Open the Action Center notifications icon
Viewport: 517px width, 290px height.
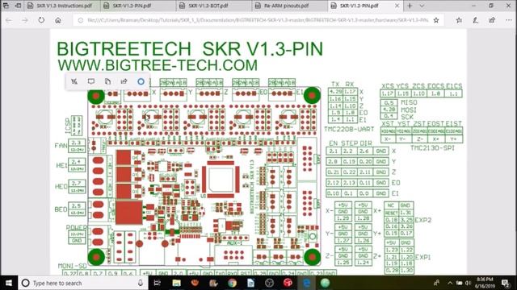click(x=506, y=283)
